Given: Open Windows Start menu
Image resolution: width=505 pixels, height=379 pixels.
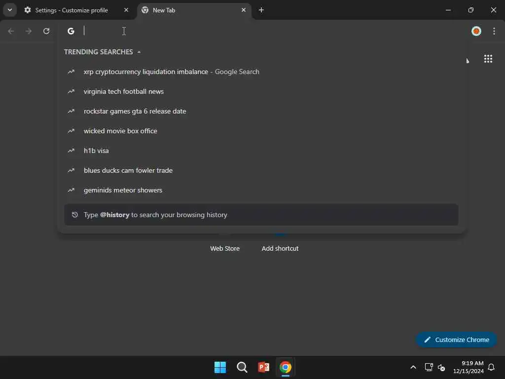Looking at the screenshot, I should pos(220,367).
